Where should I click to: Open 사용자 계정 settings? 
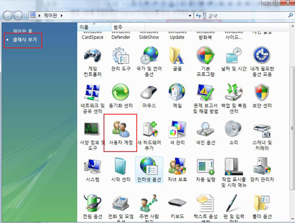121,133
